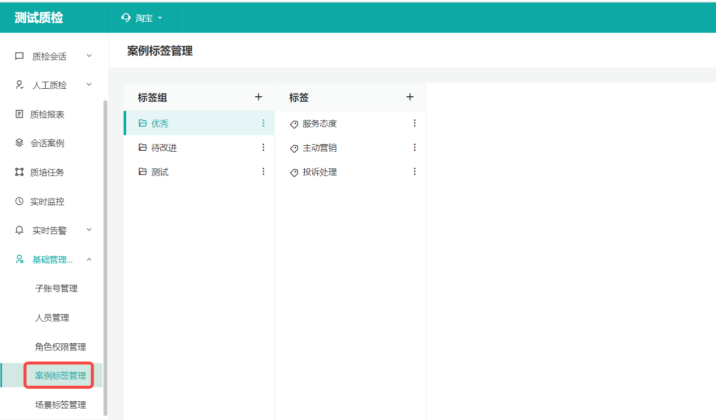The image size is (716, 420).
Task: Select the 待改进 tag group name
Action: [x=164, y=148]
